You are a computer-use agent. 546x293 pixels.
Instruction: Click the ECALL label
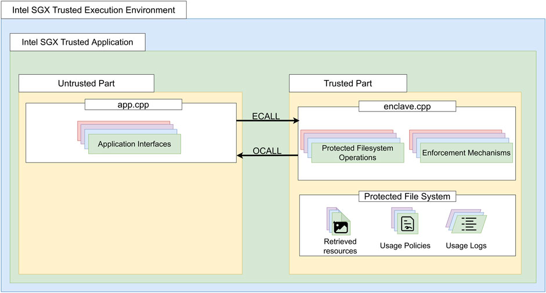click(x=266, y=116)
